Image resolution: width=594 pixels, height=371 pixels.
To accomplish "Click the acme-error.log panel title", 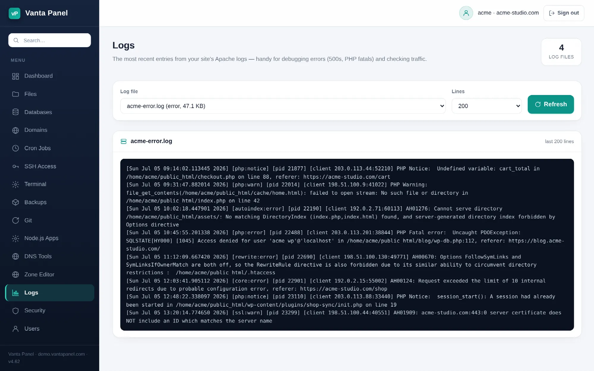I will [151, 141].
